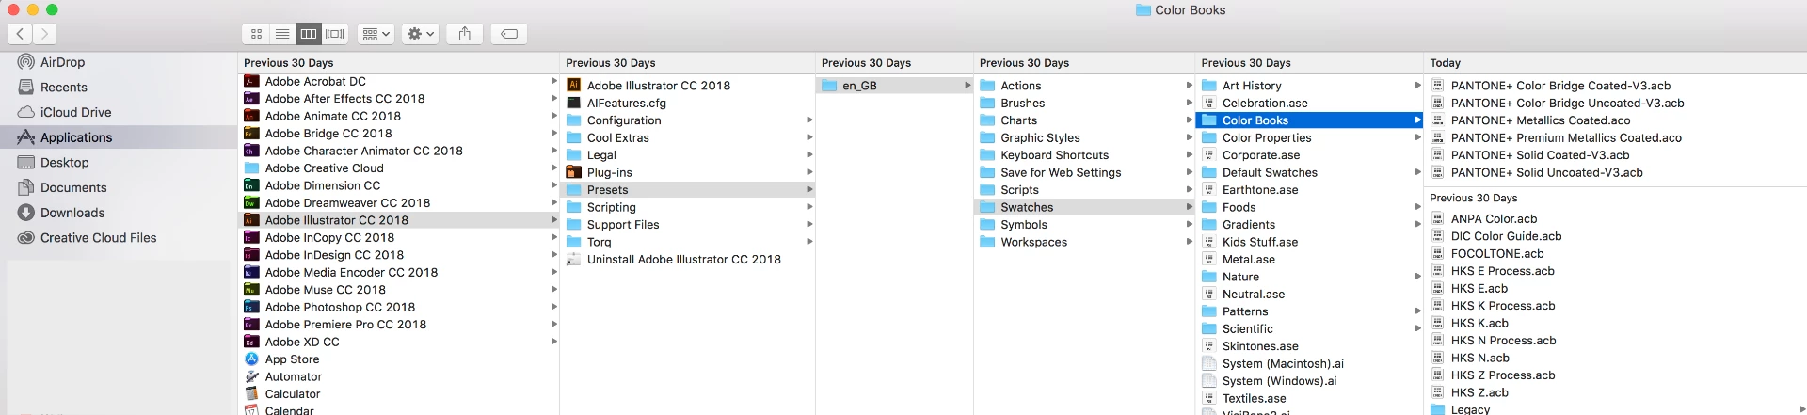Image resolution: width=1807 pixels, height=415 pixels.
Task: Click the Share toolbar button
Action: coord(465,34)
